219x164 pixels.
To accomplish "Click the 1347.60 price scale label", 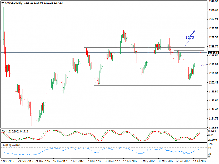I will (213, 1).
